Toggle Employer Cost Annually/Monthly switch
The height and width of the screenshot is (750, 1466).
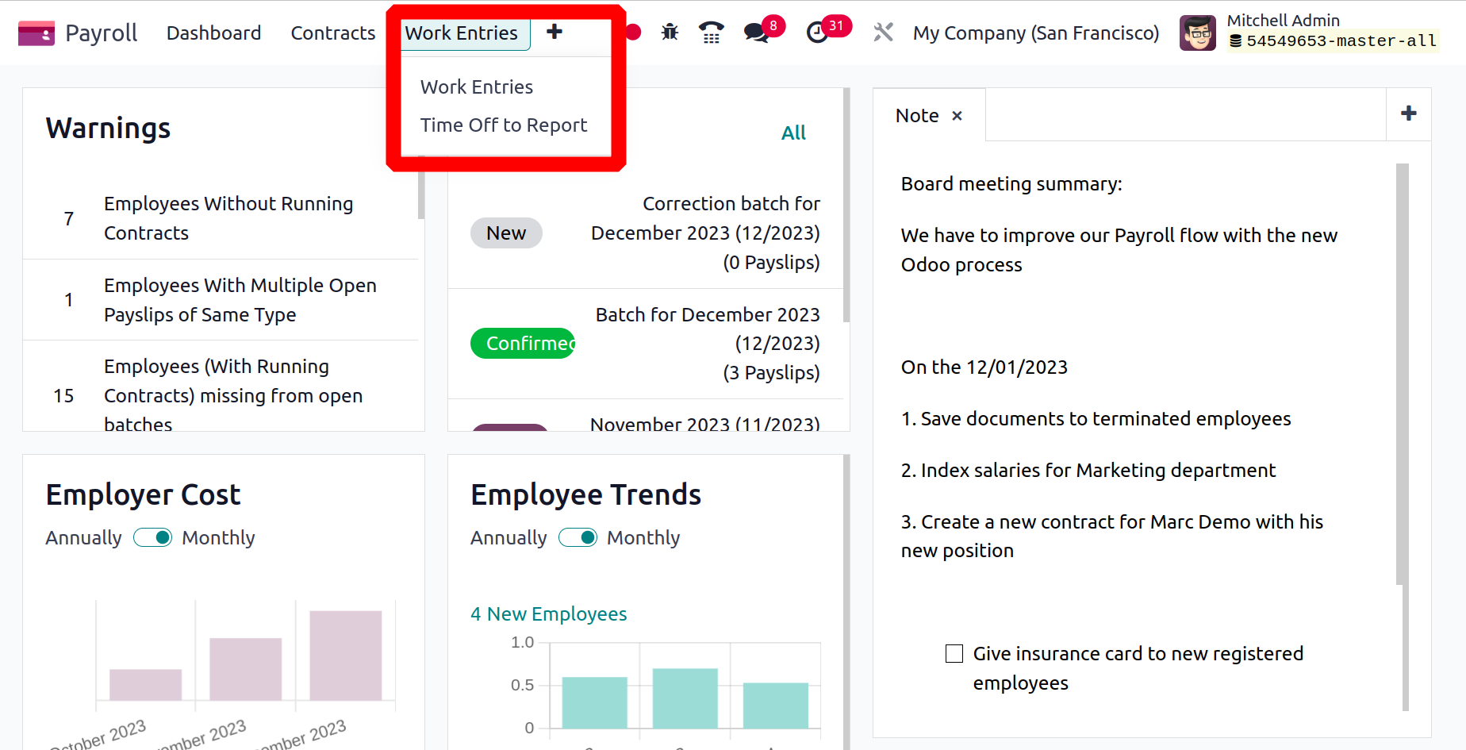point(152,538)
